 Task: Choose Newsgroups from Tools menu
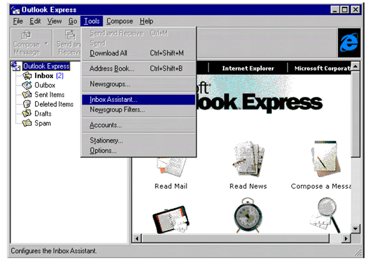point(139,84)
